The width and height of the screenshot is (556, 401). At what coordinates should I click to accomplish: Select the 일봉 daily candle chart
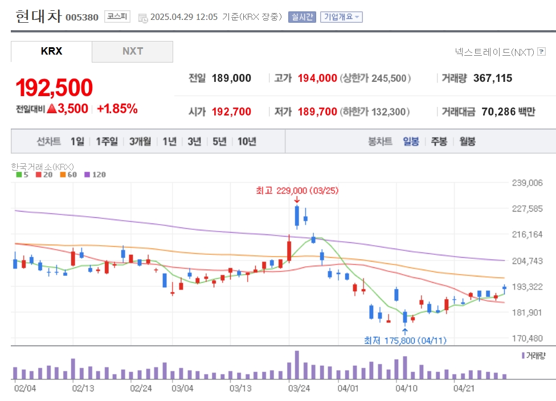click(x=411, y=142)
